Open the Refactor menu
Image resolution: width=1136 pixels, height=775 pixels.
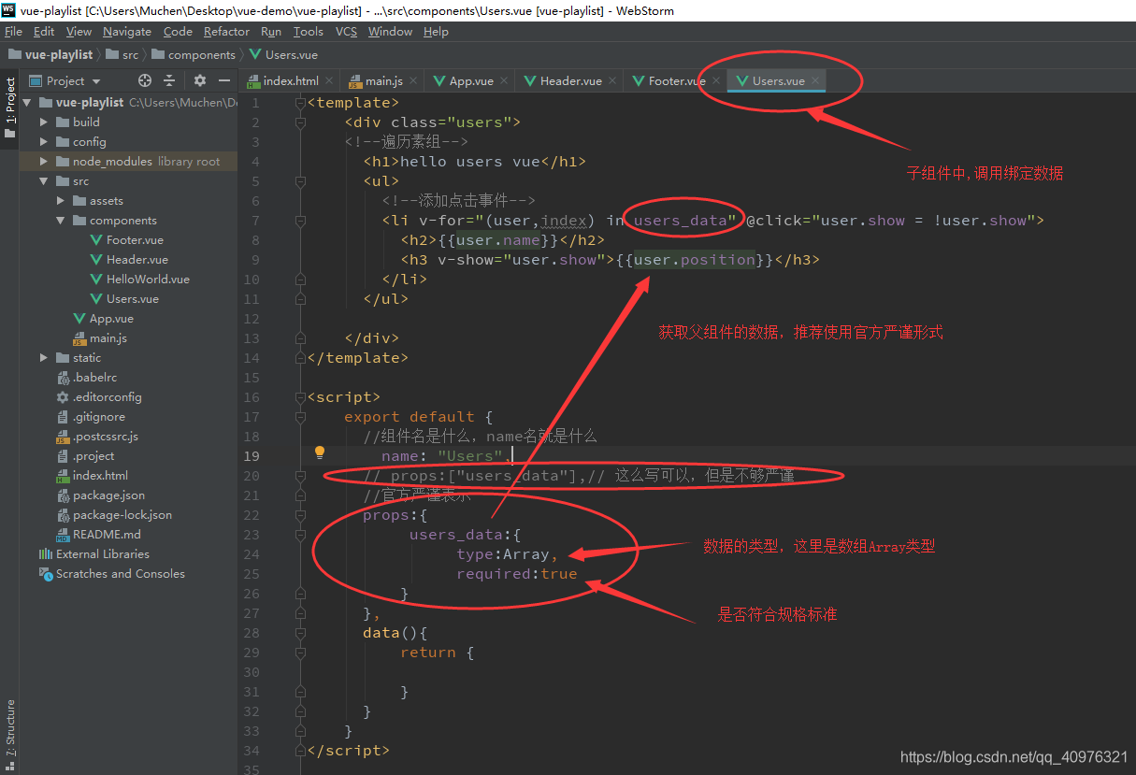click(226, 32)
